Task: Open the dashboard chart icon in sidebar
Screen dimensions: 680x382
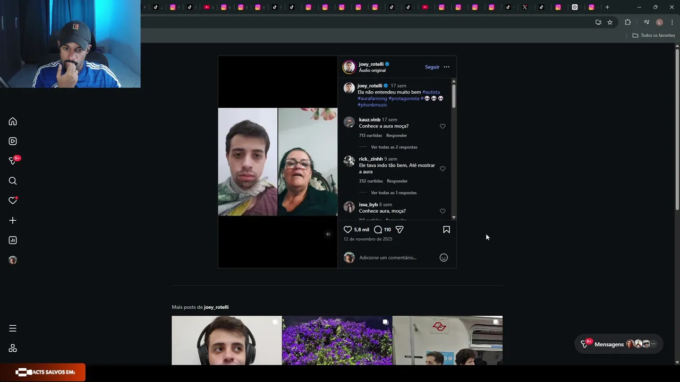Action: (13, 240)
